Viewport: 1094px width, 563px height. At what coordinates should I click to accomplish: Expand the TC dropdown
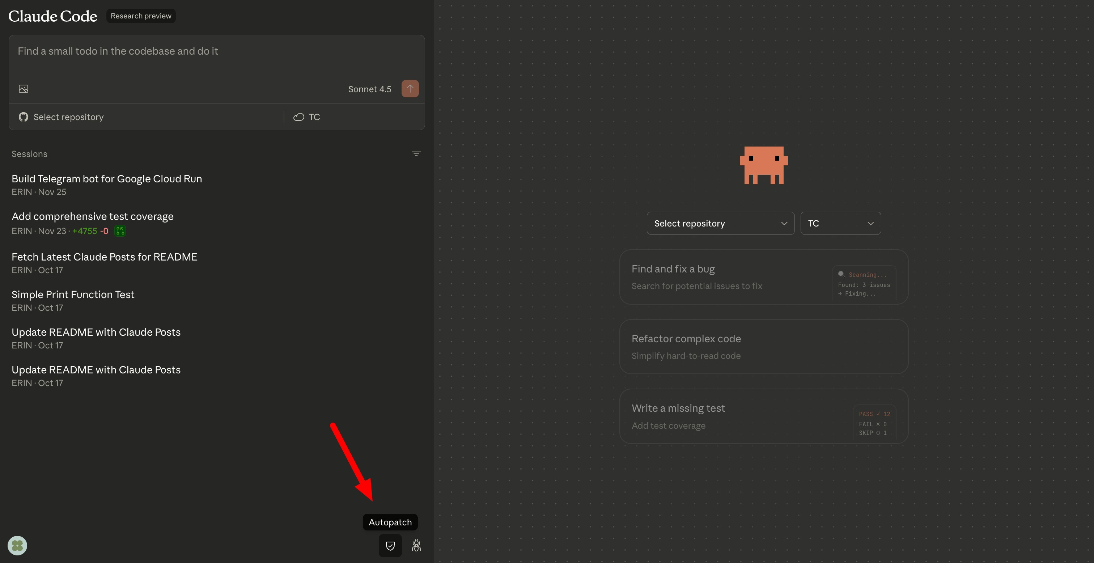coord(840,223)
